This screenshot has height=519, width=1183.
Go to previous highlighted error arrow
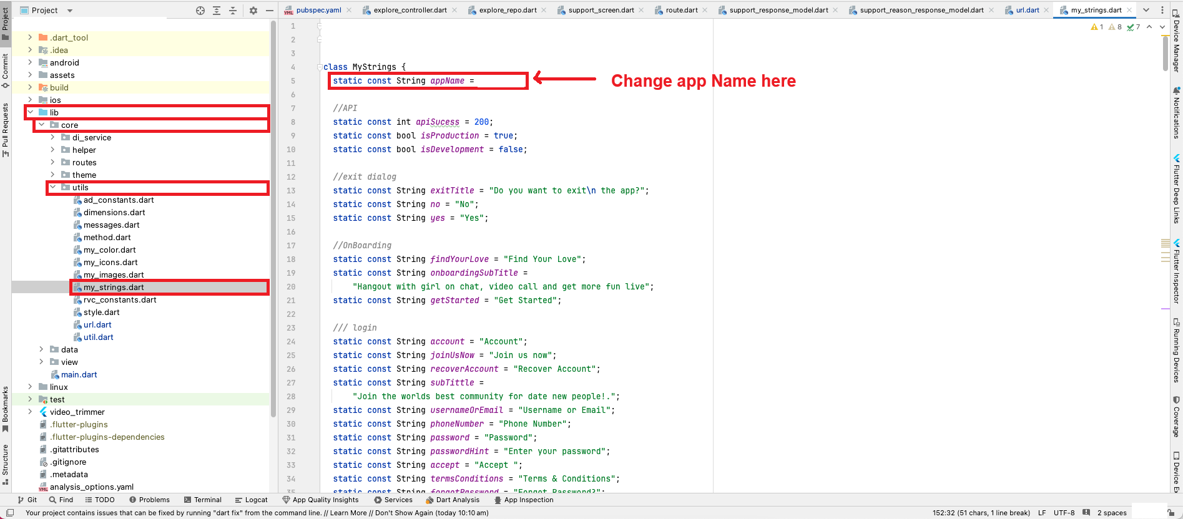click(1149, 27)
